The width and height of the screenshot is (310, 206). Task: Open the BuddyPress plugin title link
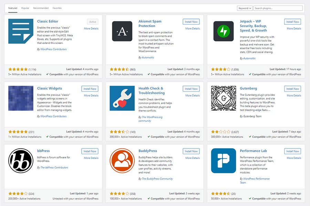(x=148, y=151)
